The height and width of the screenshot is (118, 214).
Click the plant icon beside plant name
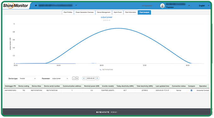36,5
